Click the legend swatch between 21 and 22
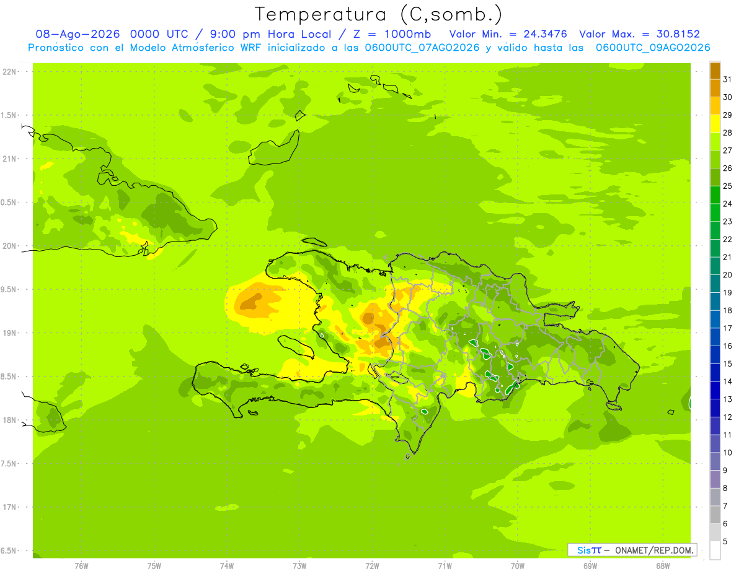The width and height of the screenshot is (744, 574). (715, 248)
